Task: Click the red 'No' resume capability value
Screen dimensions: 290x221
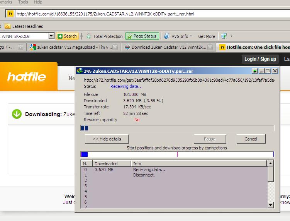Action: [x=137, y=120]
